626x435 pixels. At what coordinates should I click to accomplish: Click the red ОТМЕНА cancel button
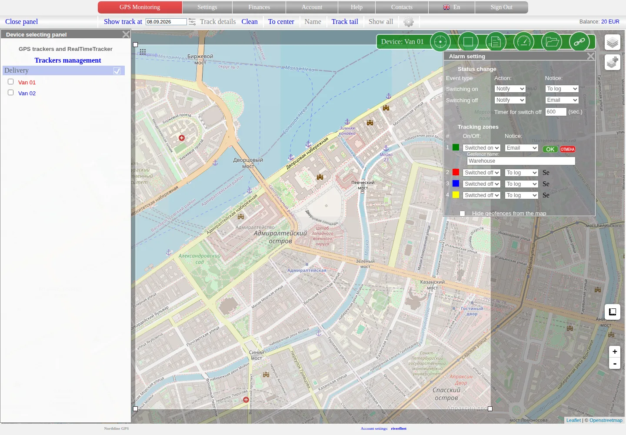[568, 149]
